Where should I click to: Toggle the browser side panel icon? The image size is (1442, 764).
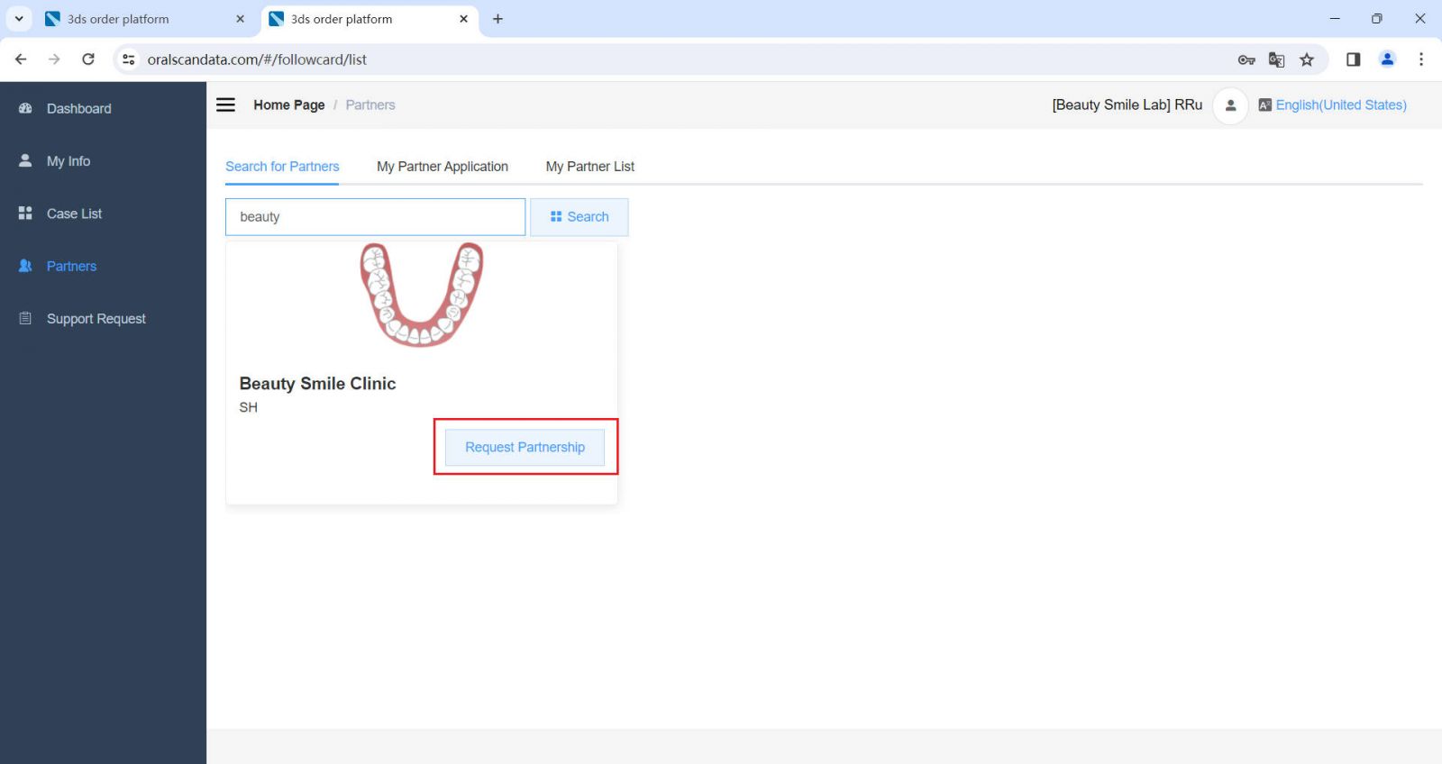click(x=1353, y=59)
